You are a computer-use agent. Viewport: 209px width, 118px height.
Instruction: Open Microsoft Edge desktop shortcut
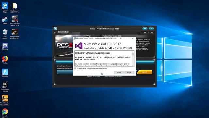5,8
